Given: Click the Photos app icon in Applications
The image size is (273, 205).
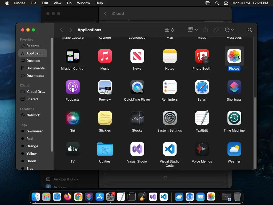Looking at the screenshot, I should (234, 56).
